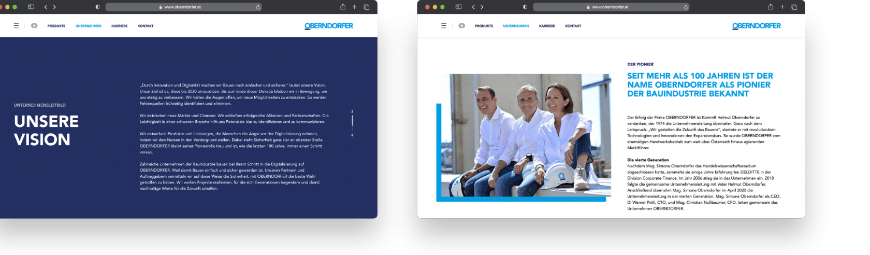The height and width of the screenshot is (255, 870).
Task: Open UNTERNEHMEN menu in left window
Action: (x=89, y=26)
